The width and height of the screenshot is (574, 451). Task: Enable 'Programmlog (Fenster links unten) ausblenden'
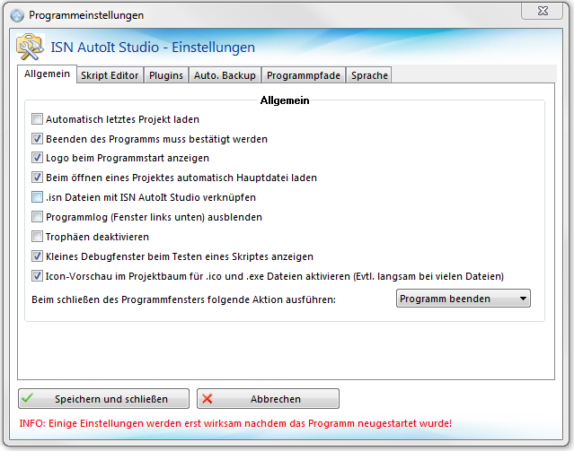38,217
